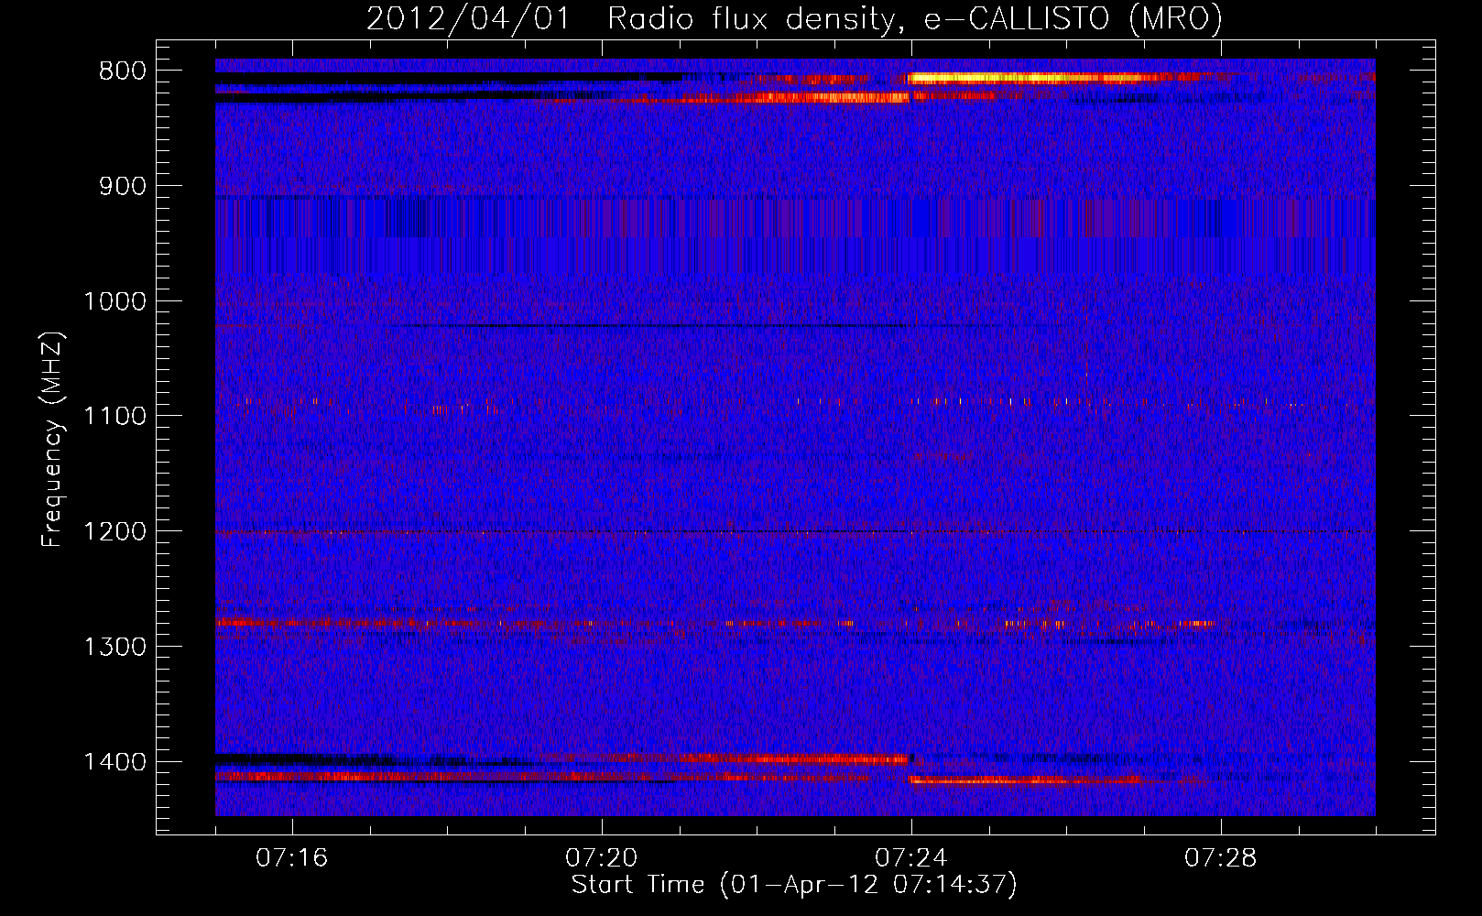Click the 'Start Time (01-Apr-12 07:14:37)' label
1482x916 pixels.
pos(794,885)
